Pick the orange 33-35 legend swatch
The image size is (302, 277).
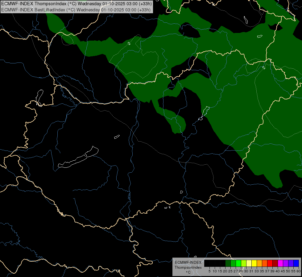click(x=259, y=263)
